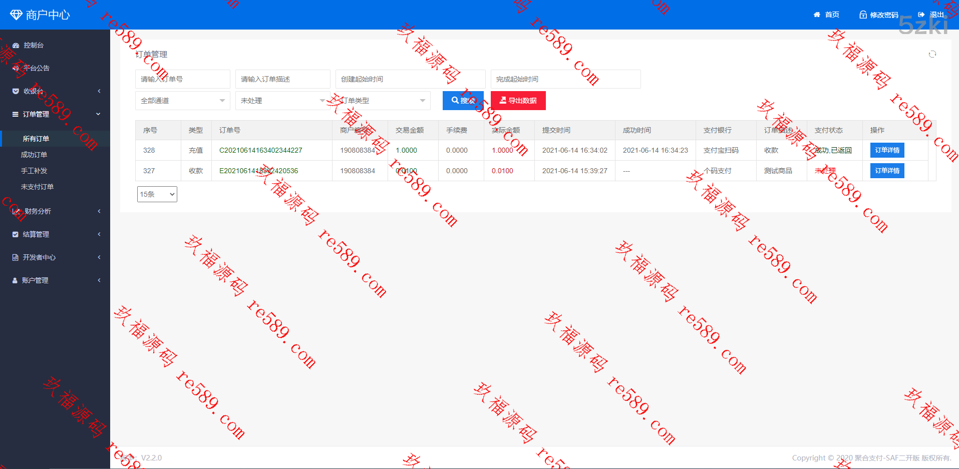The width and height of the screenshot is (959, 469).
Task: Click the 平台公告 announcement icon
Action: 15,68
